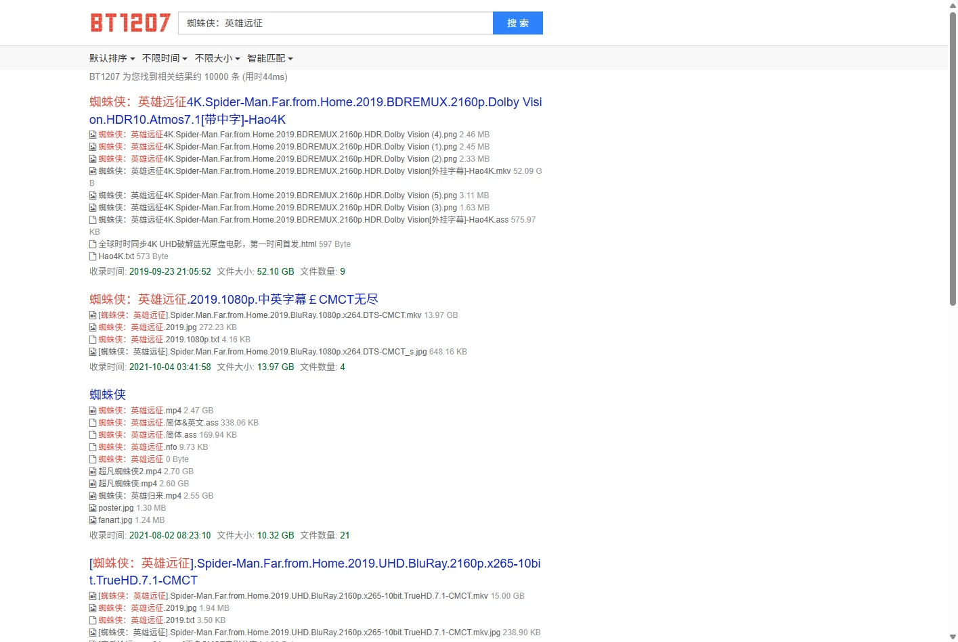The width and height of the screenshot is (958, 642).
Task: Click the file entry 英雄远征 0 Byte
Action: tap(144, 459)
